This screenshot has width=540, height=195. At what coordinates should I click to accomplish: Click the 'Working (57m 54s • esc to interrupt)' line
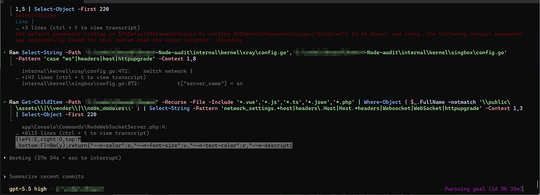coord(65,158)
